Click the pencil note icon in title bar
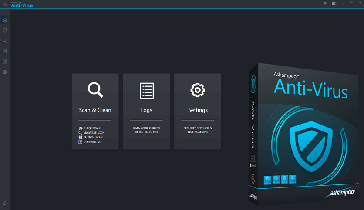The width and height of the screenshot is (364, 210). (x=334, y=3)
